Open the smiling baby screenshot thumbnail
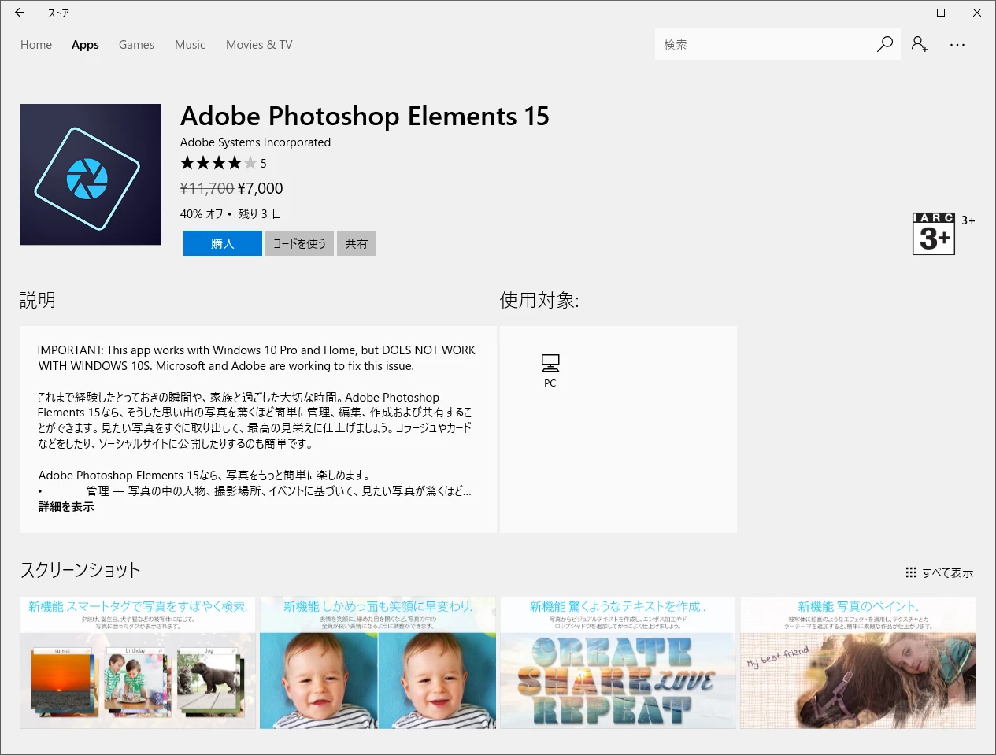This screenshot has width=996, height=755. click(378, 662)
